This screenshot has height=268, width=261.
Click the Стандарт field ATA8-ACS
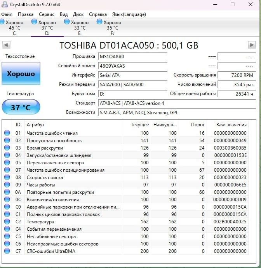177,103
